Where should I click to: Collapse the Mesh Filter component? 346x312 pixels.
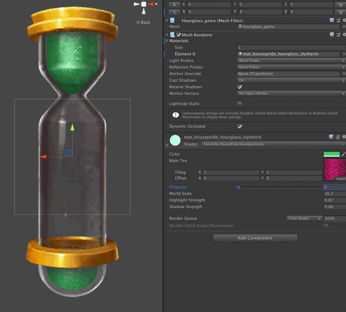167,21
